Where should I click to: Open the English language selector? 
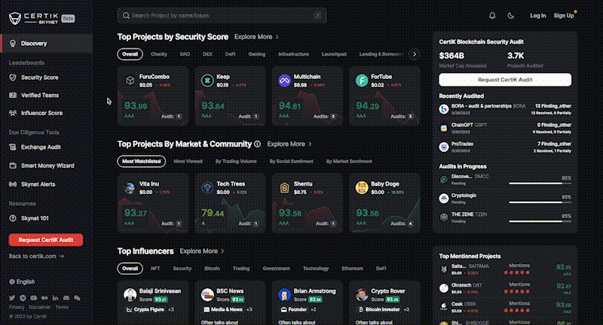pos(22,281)
